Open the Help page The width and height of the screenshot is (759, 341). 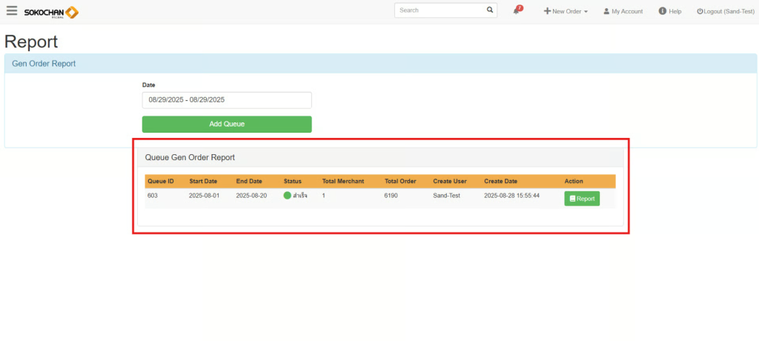(x=669, y=11)
